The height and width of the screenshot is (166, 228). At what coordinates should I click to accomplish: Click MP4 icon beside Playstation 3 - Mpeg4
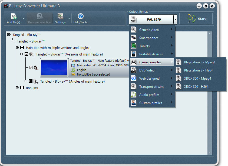(179, 62)
